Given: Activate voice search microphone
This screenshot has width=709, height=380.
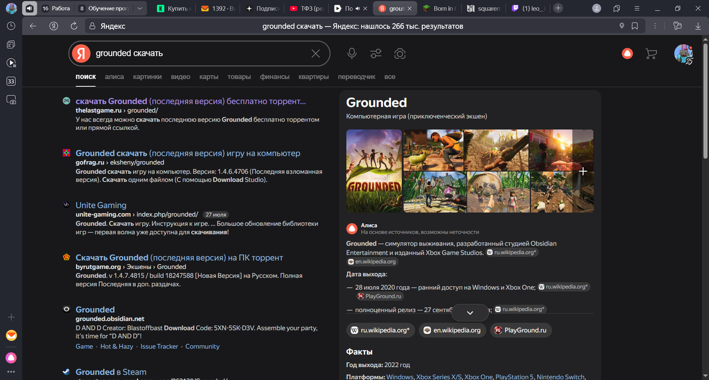Looking at the screenshot, I should (352, 53).
